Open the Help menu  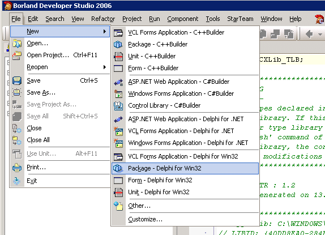[x=296, y=19]
